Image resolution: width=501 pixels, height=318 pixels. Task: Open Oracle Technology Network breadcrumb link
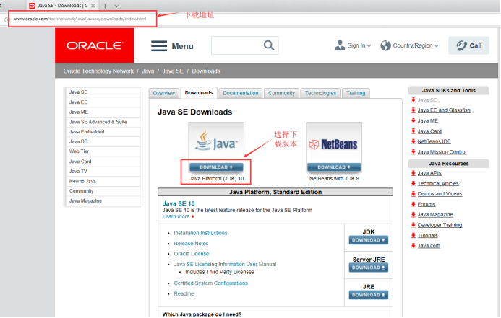coord(98,71)
